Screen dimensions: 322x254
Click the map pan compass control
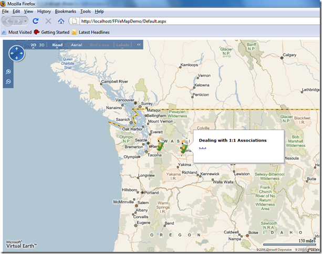point(17,54)
